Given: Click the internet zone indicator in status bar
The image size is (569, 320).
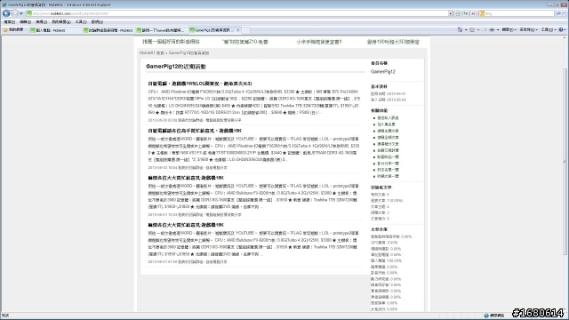Looking at the screenshot, I should [494, 316].
